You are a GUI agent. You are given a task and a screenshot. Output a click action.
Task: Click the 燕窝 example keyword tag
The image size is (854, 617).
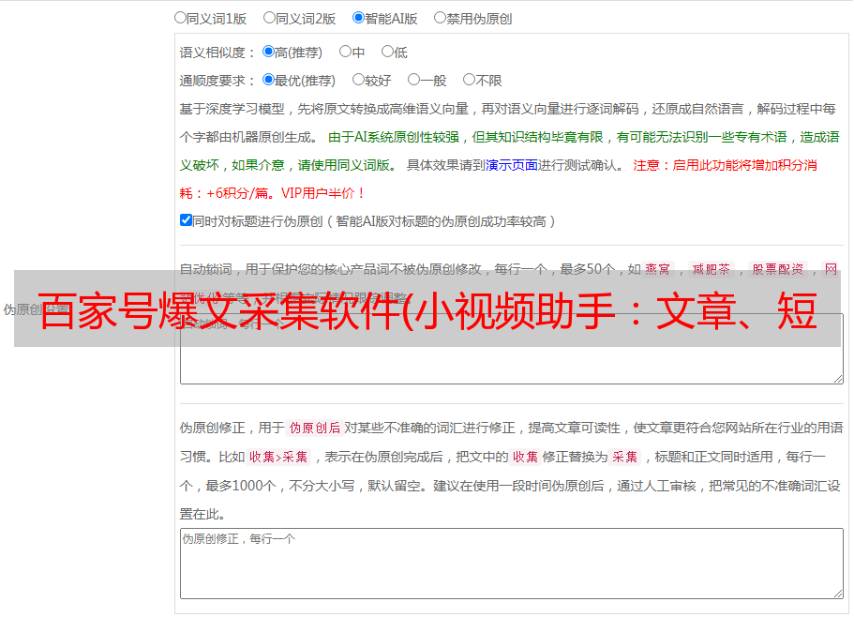(x=657, y=269)
